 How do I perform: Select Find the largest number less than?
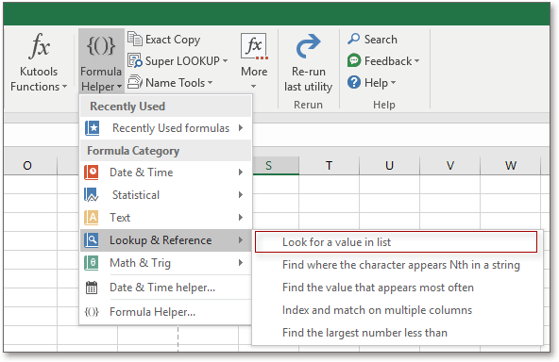398,333
